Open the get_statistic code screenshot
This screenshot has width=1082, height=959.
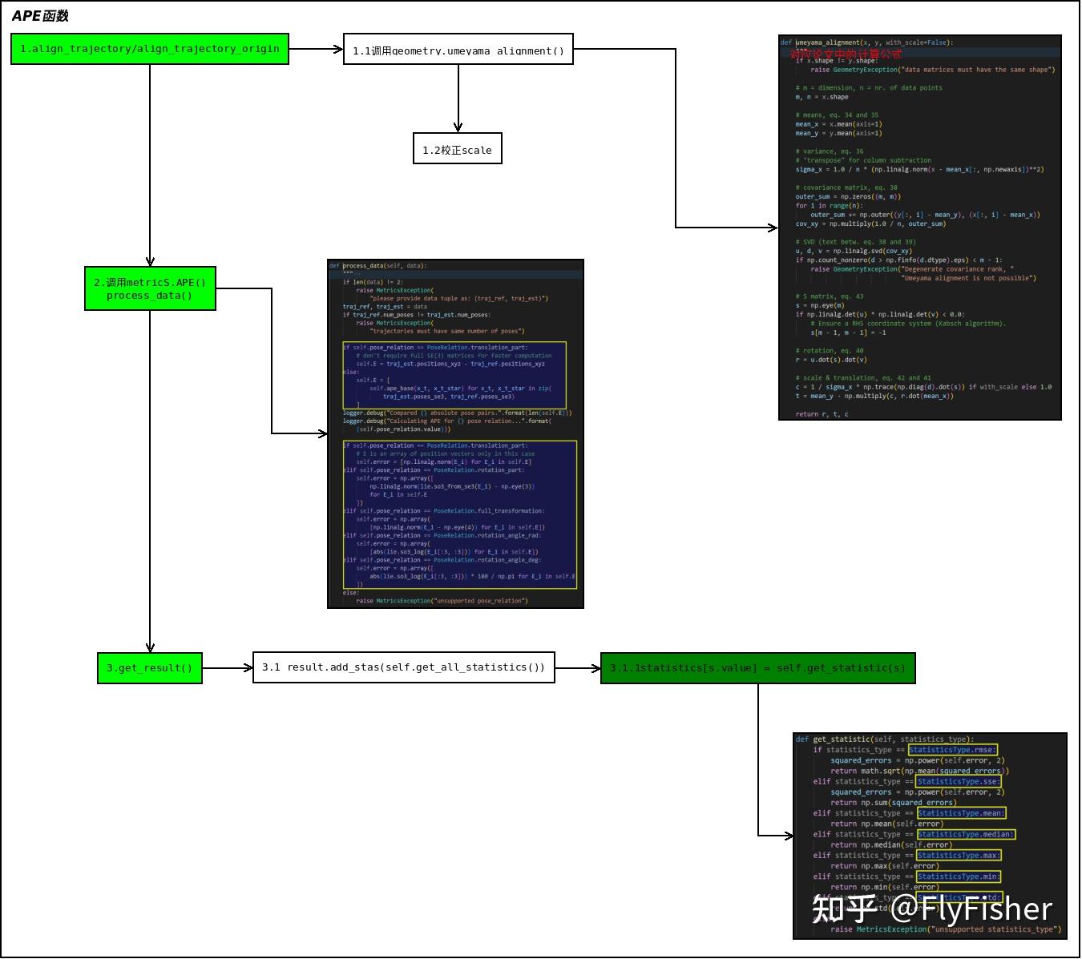930,836
